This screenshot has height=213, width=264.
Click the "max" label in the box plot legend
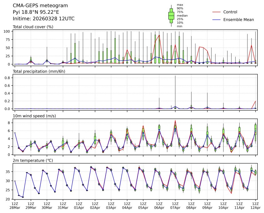tap(179, 5)
